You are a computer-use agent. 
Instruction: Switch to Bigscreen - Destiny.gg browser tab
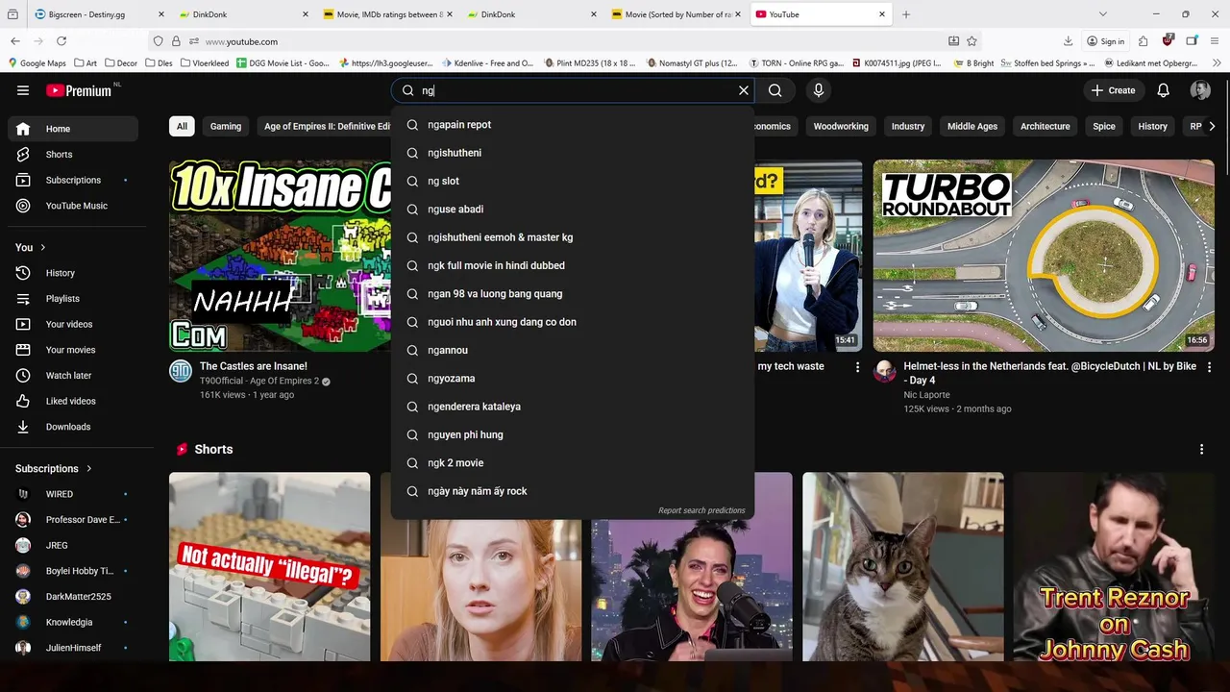100,14
